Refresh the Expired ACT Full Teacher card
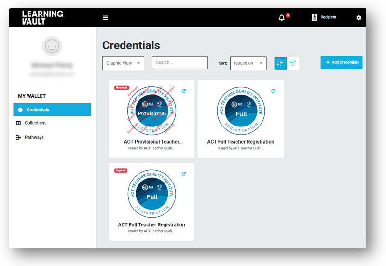 (x=184, y=174)
